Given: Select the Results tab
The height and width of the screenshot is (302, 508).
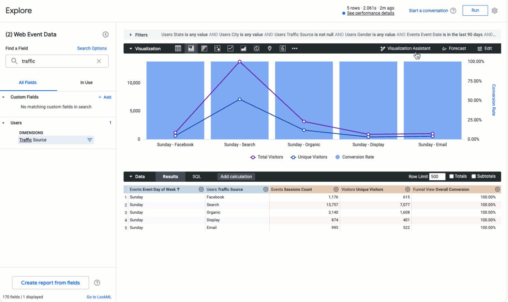Looking at the screenshot, I should point(170,177).
